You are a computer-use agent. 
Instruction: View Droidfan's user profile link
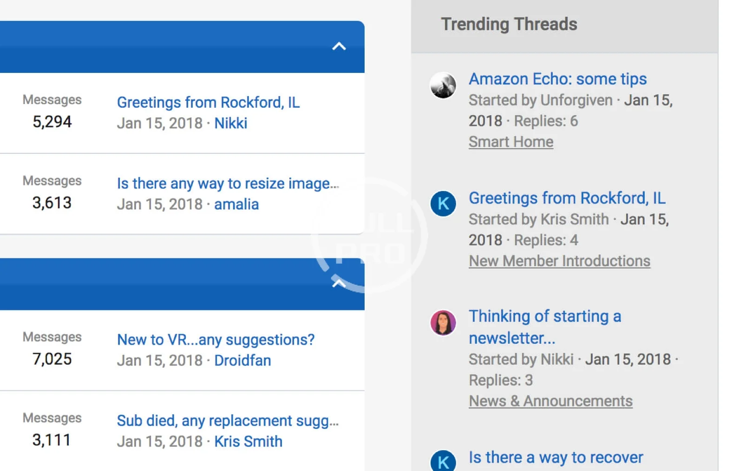(242, 360)
